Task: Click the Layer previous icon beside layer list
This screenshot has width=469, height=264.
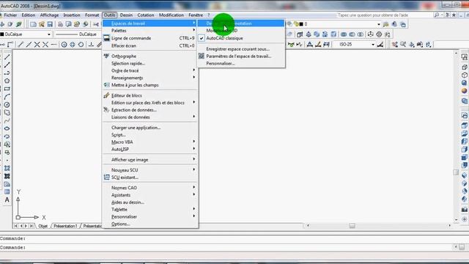Action: 394,24
